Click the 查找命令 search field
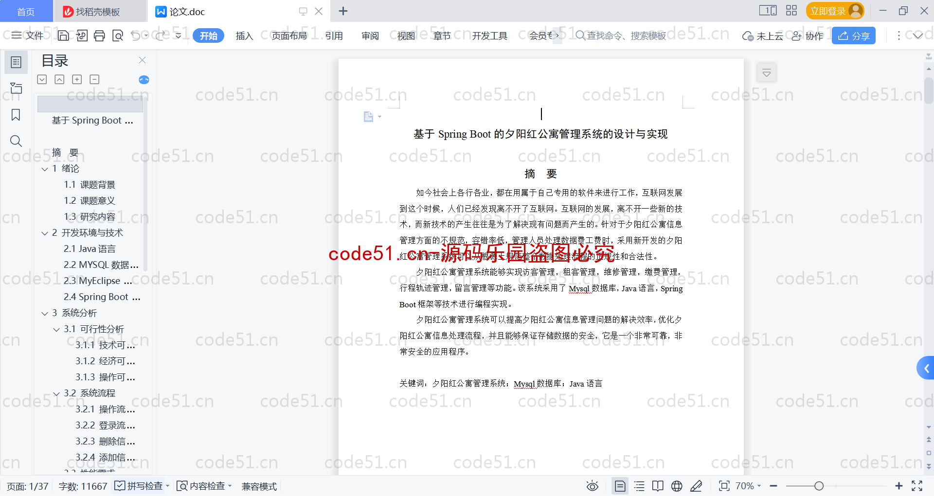 pos(621,35)
